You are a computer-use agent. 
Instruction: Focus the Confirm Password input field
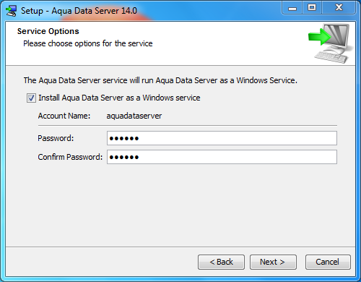(222, 157)
